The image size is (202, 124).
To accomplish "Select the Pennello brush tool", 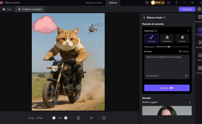I will click(151, 38).
